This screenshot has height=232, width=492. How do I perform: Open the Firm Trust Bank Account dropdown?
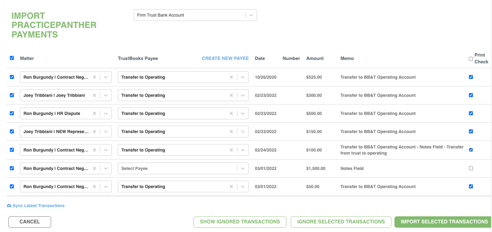(251, 15)
